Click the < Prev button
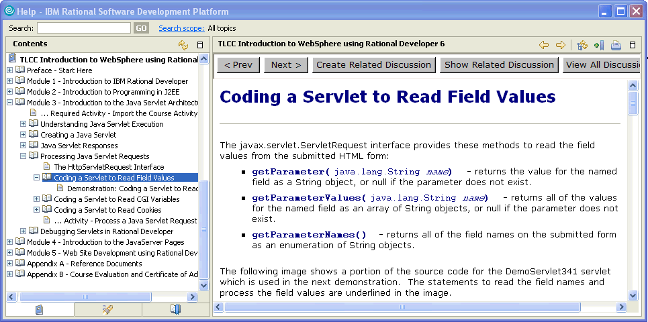Viewport: 648px width, 322px height. pos(237,65)
